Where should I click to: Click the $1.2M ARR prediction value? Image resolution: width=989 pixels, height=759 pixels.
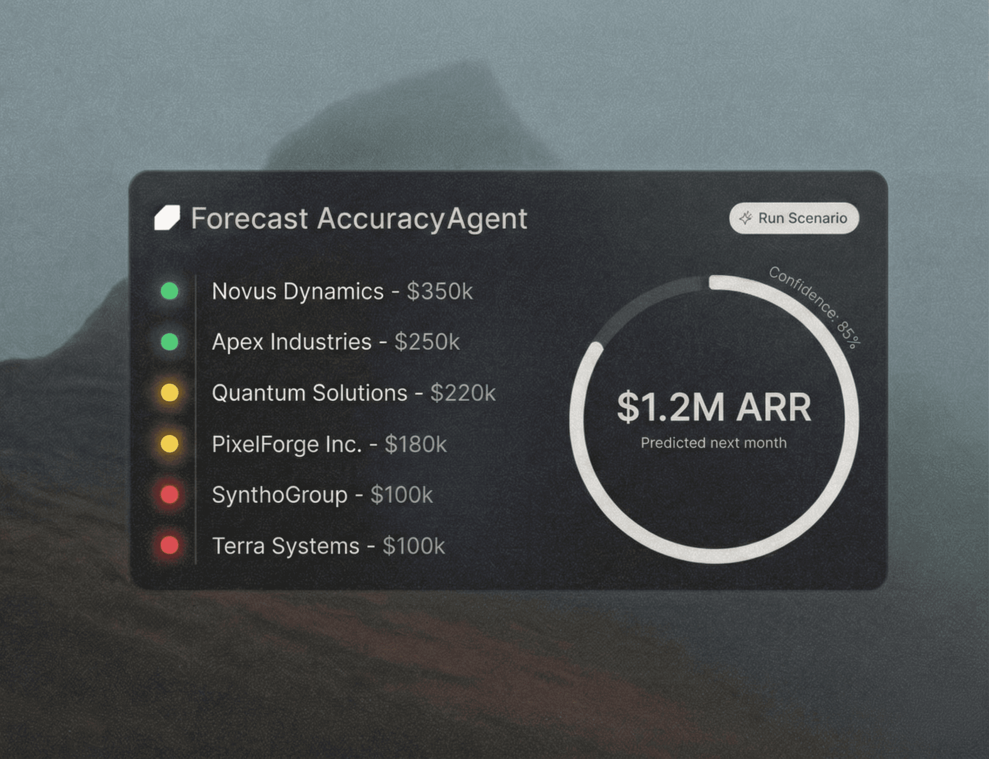[x=714, y=407]
